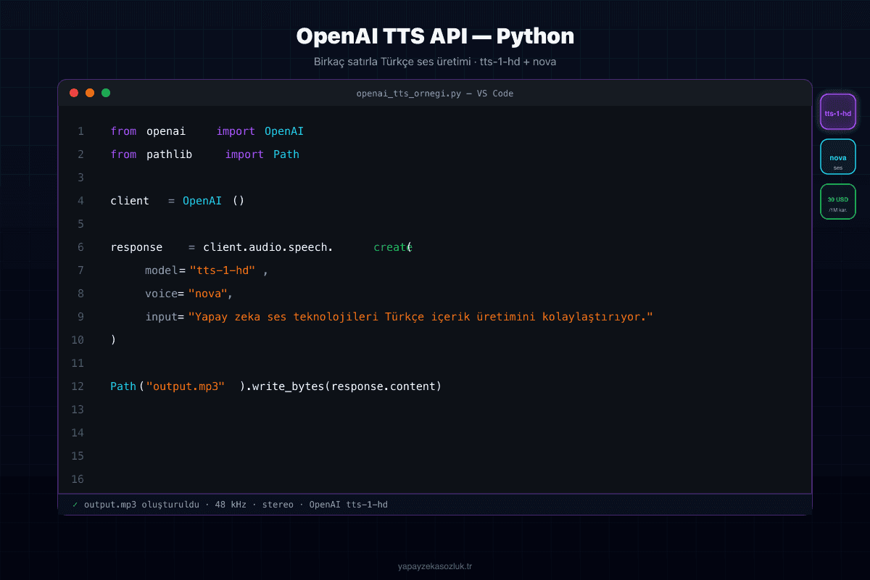Click the "import" keyword on line 1
Viewport: 870px width, 580px height.
click(x=236, y=131)
